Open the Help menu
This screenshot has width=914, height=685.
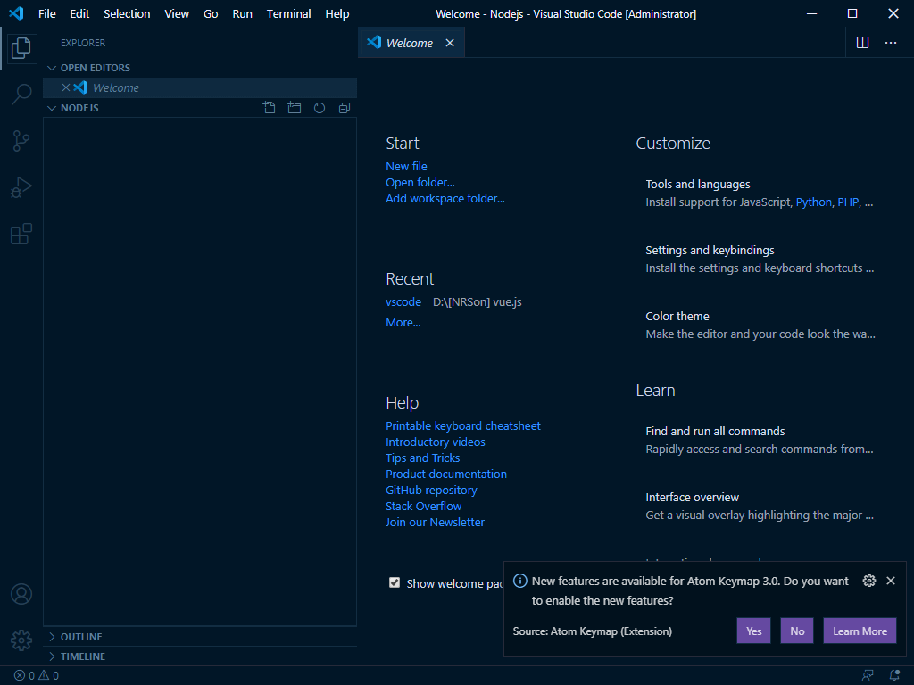pos(337,13)
